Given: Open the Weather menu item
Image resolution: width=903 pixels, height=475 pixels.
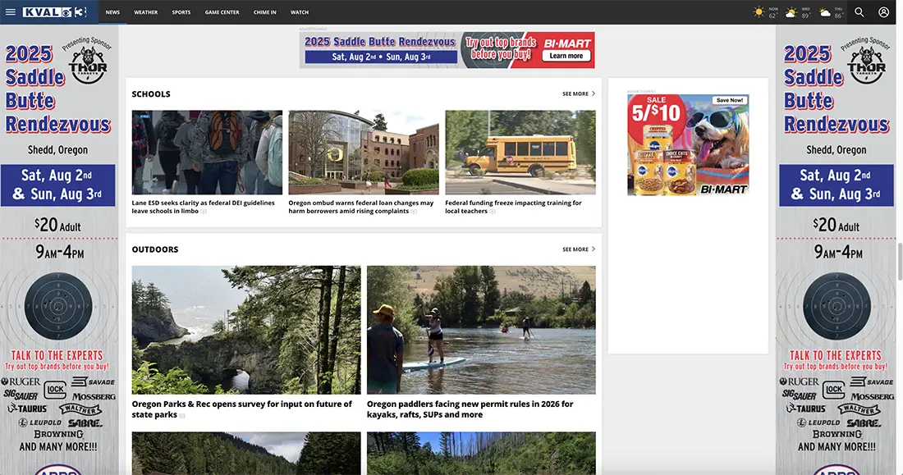Looking at the screenshot, I should 145,12.
